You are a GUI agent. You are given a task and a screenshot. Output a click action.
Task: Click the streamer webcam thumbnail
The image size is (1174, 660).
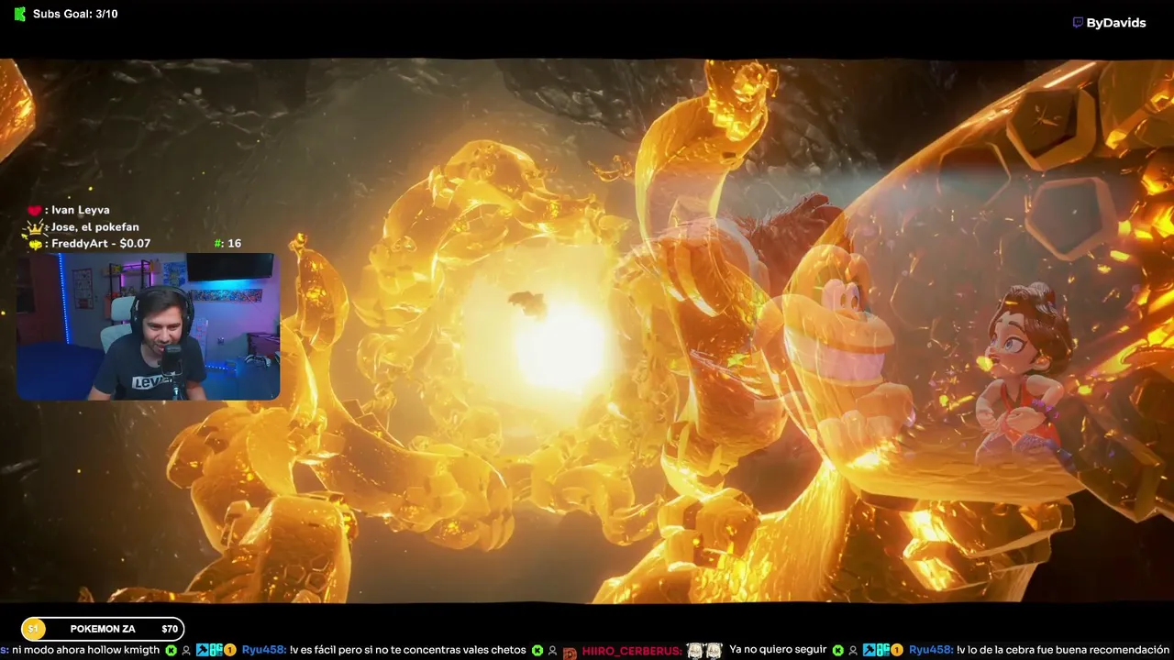click(x=148, y=326)
